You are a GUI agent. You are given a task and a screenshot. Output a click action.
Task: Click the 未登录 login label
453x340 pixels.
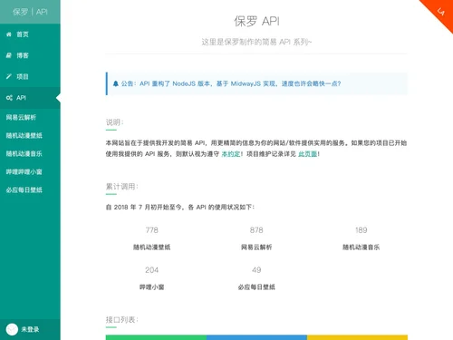(x=30, y=329)
